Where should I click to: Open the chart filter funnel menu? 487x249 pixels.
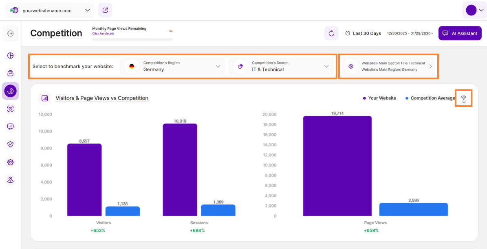pos(463,98)
